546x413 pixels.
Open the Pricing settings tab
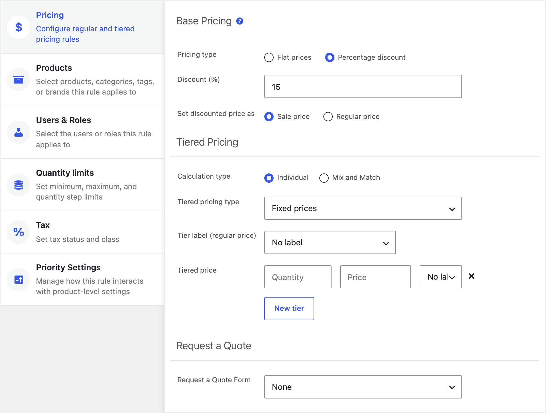coord(83,27)
